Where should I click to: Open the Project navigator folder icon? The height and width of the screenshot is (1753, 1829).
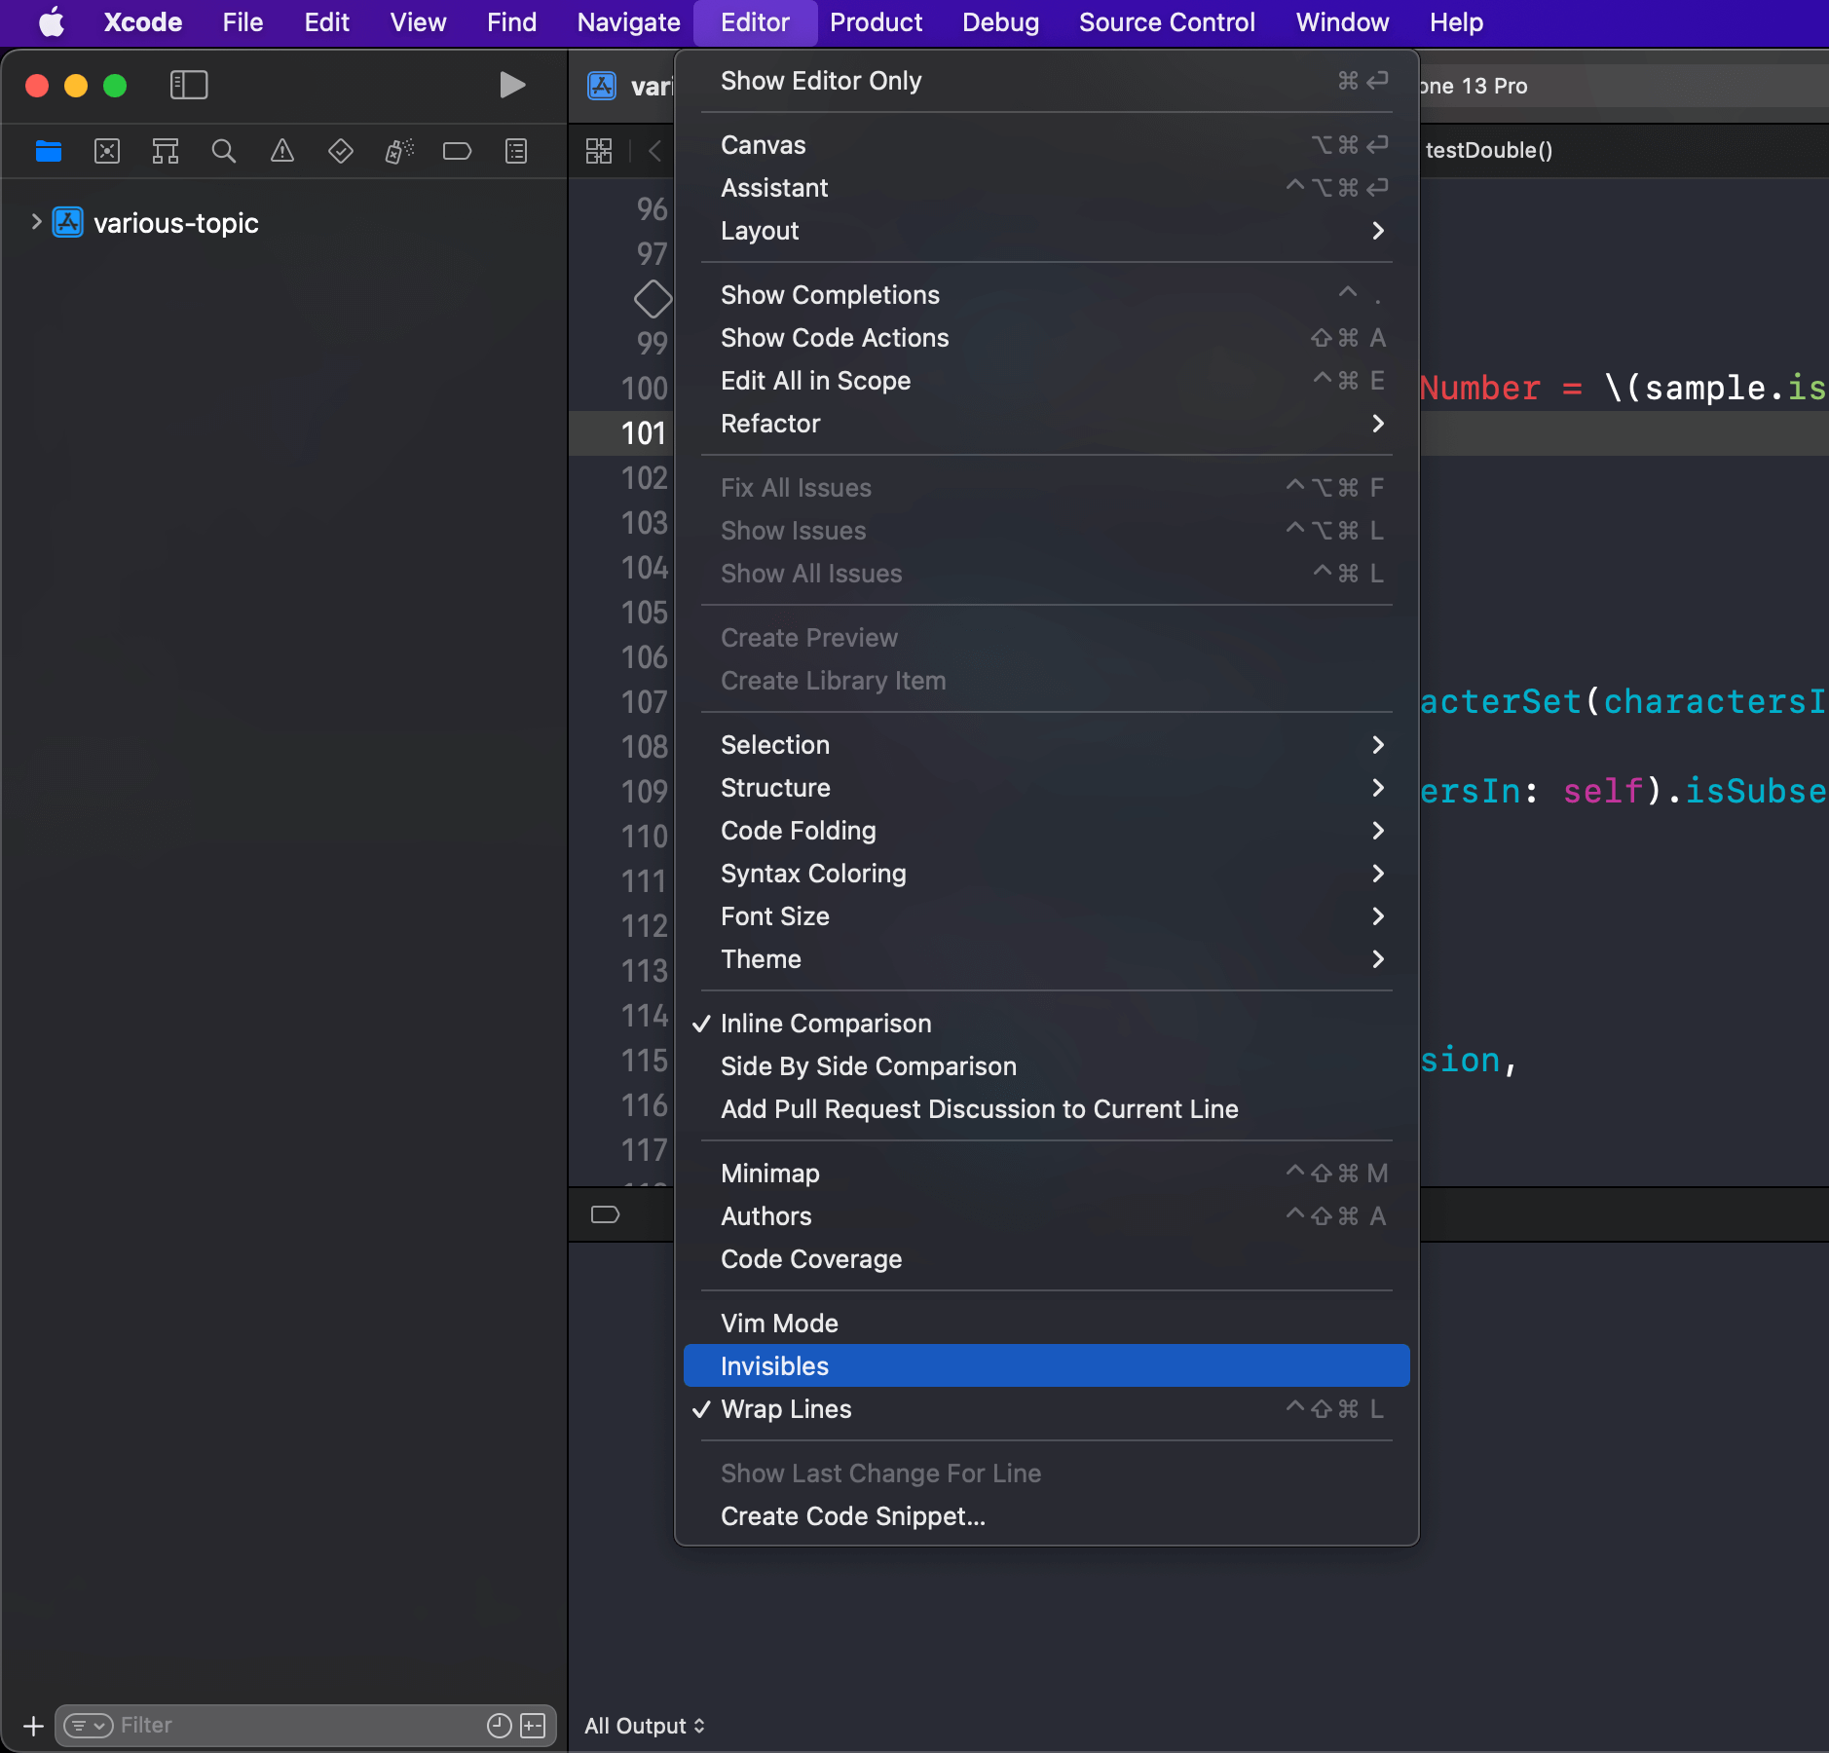(48, 151)
